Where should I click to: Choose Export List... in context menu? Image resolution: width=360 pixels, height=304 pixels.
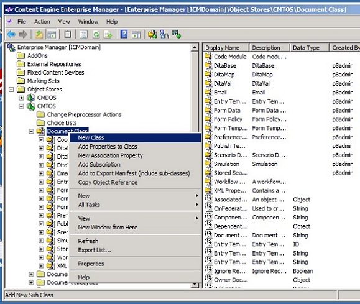point(135,250)
